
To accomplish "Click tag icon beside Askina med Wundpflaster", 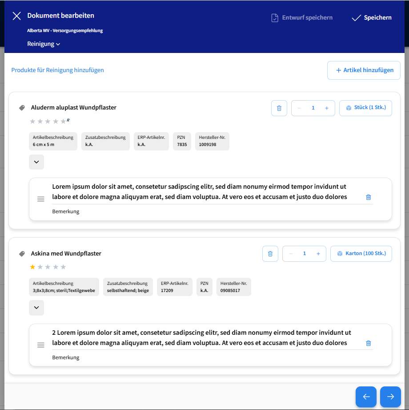I will [x=22, y=254].
